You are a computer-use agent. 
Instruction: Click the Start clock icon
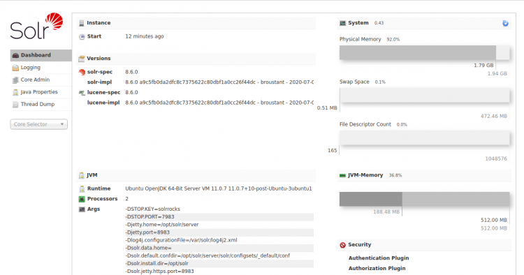click(82, 37)
